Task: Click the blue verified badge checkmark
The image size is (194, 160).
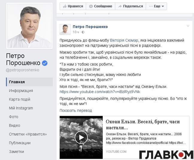Action: point(45,63)
